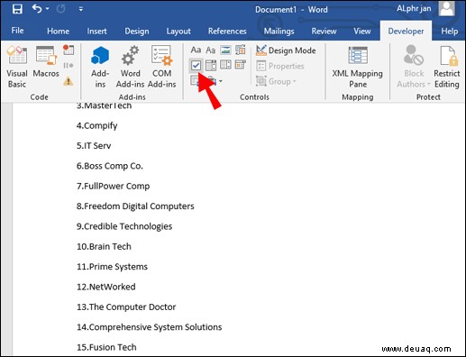Click the account avatar picture
The width and height of the screenshot is (466, 357).
(x=446, y=8)
